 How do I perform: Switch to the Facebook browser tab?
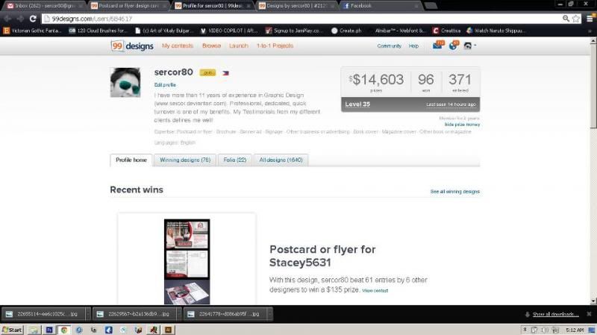380,6
